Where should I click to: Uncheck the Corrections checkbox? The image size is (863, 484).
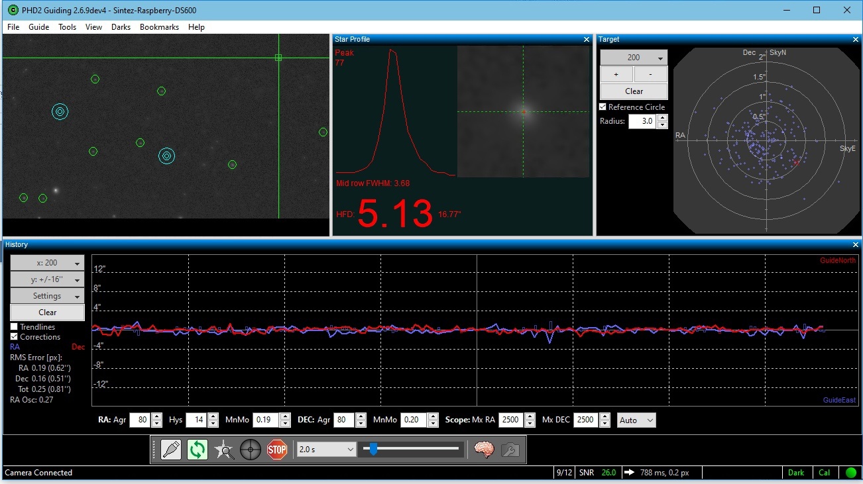click(x=15, y=337)
